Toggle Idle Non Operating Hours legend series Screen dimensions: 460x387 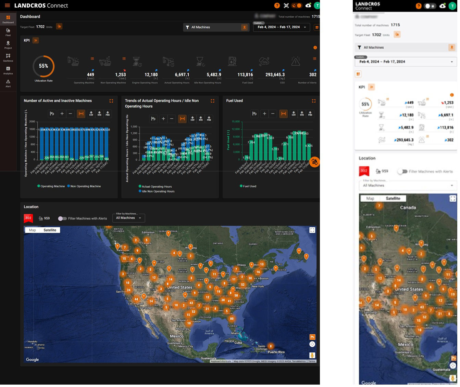pos(157,192)
